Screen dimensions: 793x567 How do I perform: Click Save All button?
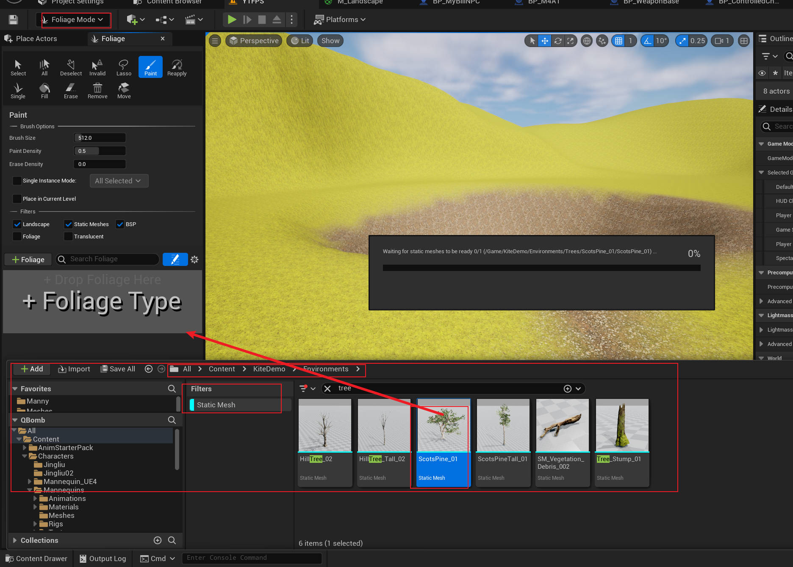[x=118, y=369]
